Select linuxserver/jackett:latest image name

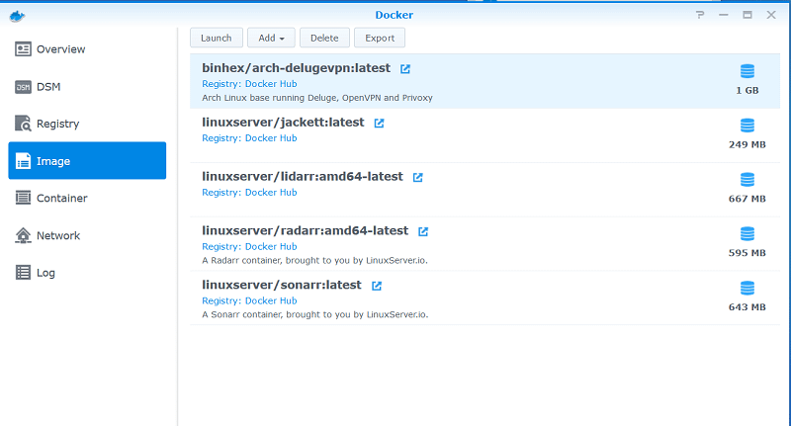pos(283,123)
